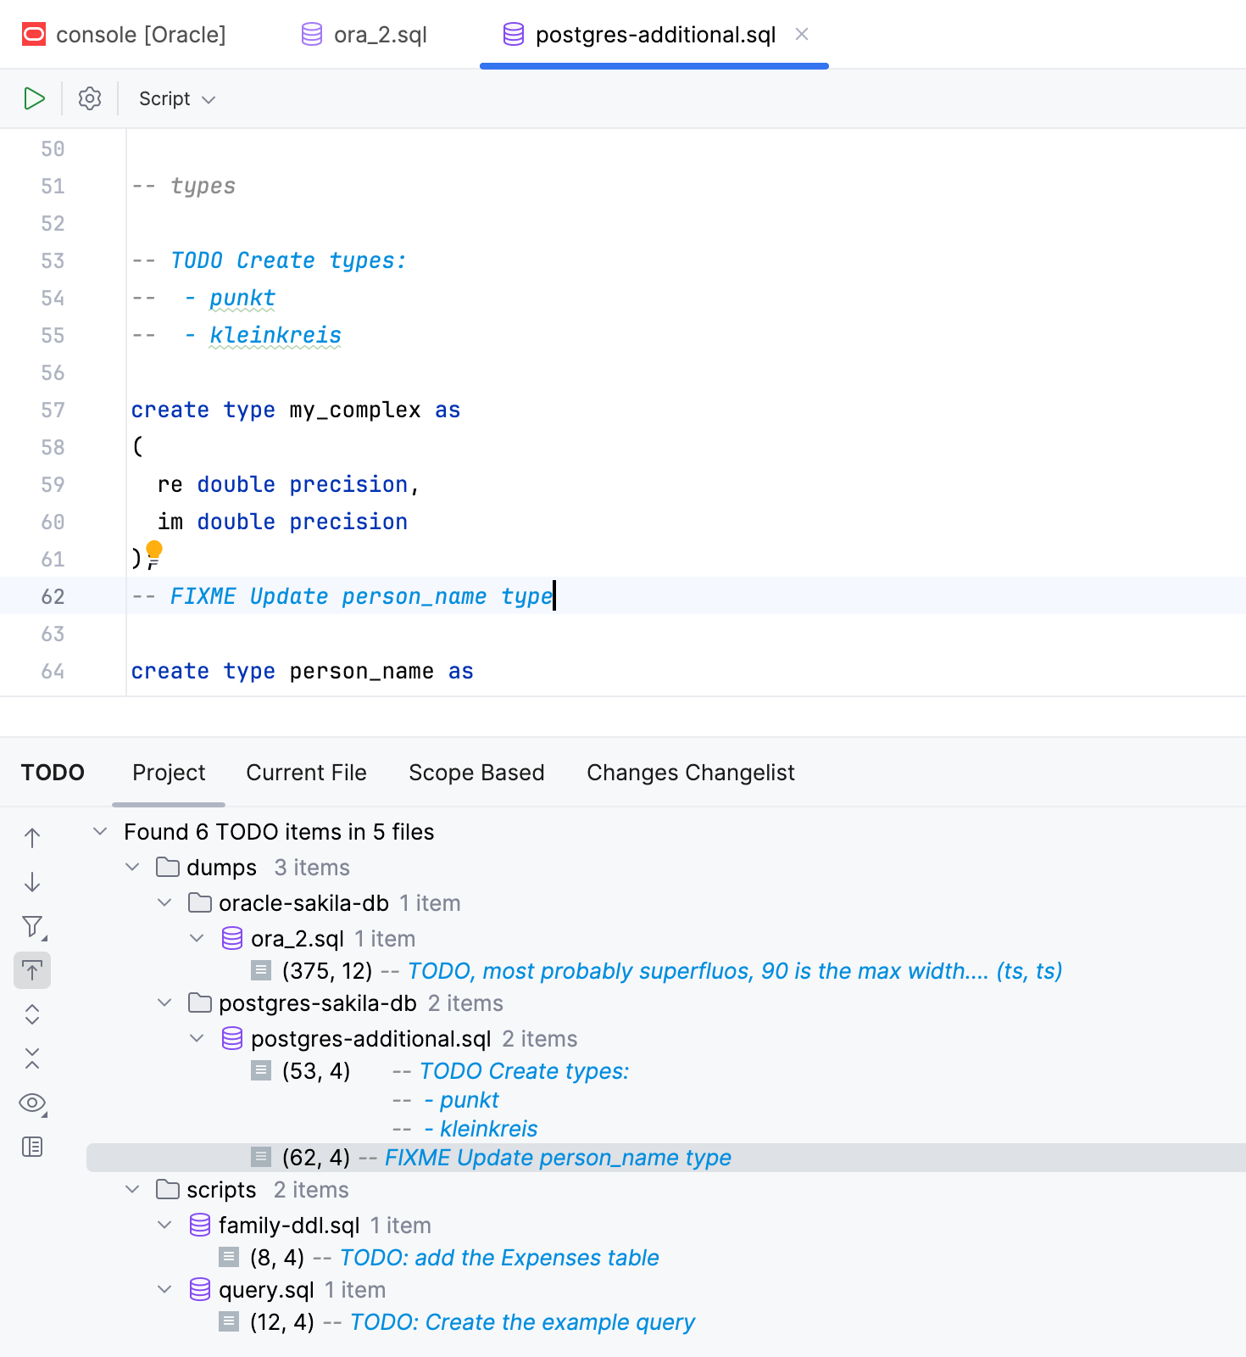This screenshot has height=1357, width=1246.
Task: Collapse the dumps folder node
Action: coord(132,867)
